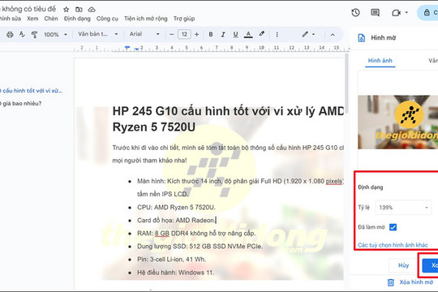This screenshot has height=292, width=438.
Task: Open Các tuỳ chọn hình ảnh khác link
Action: 393,245
